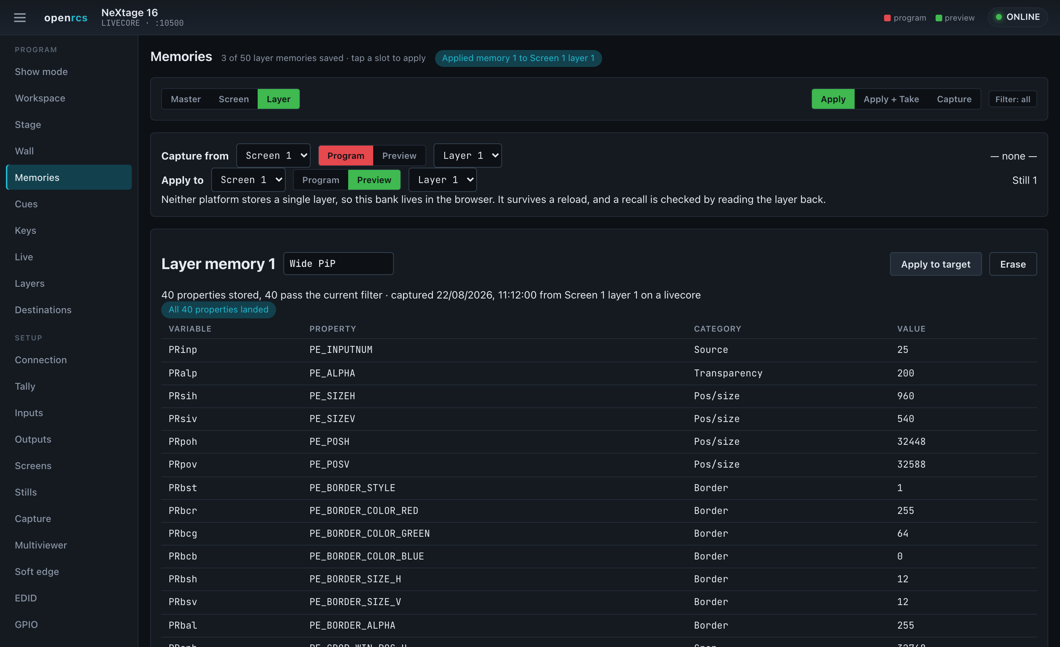Go to the Soft edge page
This screenshot has height=647, width=1060.
69,571
